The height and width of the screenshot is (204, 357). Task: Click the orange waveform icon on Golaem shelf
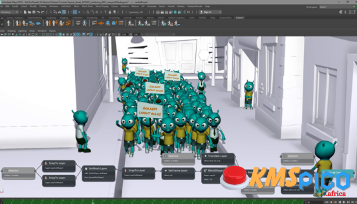coord(101,23)
